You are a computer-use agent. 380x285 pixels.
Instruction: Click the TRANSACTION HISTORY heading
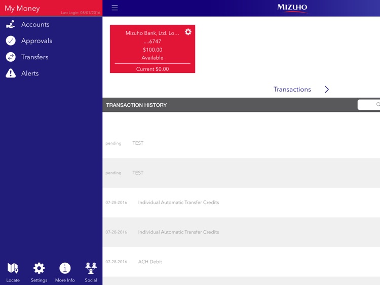pos(136,105)
